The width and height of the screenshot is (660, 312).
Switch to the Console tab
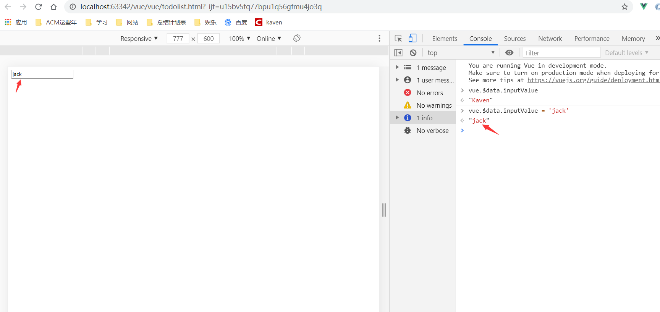[480, 39]
